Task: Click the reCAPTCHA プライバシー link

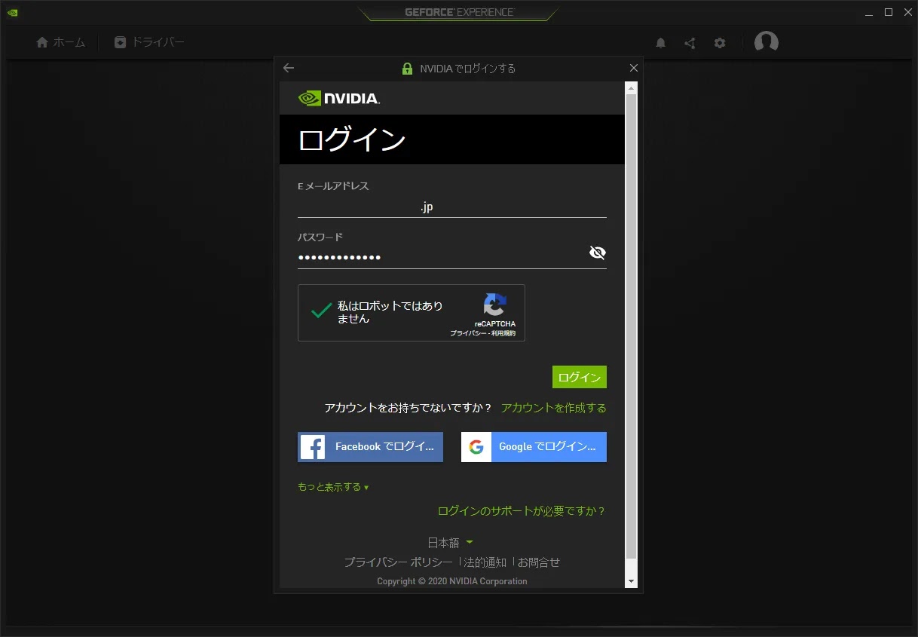Action: tap(468, 333)
